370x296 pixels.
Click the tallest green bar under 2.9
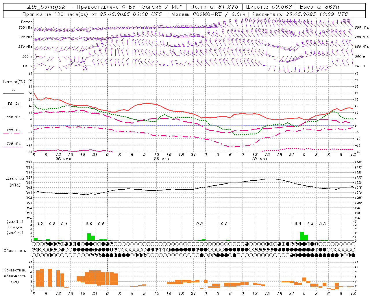point(89,237)
